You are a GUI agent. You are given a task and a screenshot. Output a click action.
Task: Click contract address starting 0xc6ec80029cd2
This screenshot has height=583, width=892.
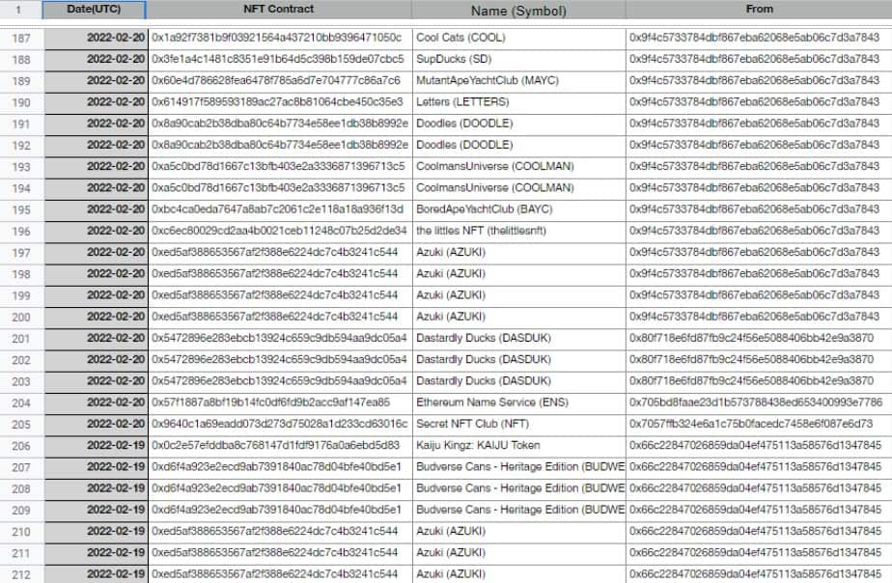pyautogui.click(x=279, y=231)
